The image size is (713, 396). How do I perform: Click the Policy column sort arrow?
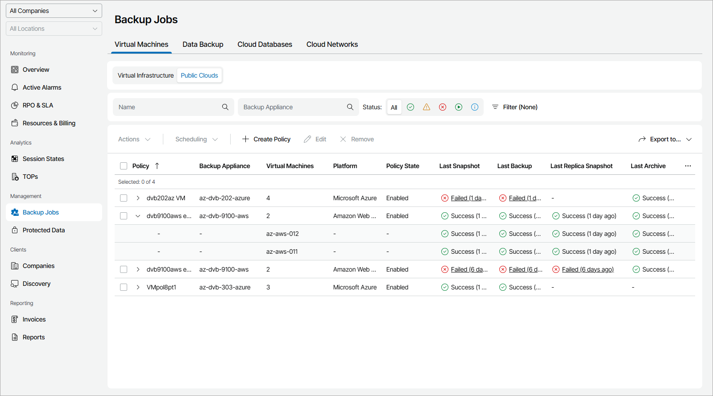[x=157, y=166]
